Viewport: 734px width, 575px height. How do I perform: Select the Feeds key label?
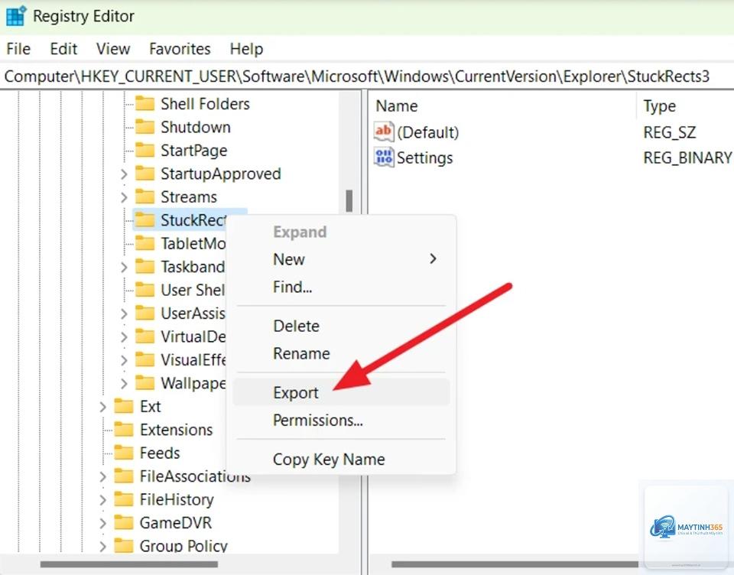(160, 453)
